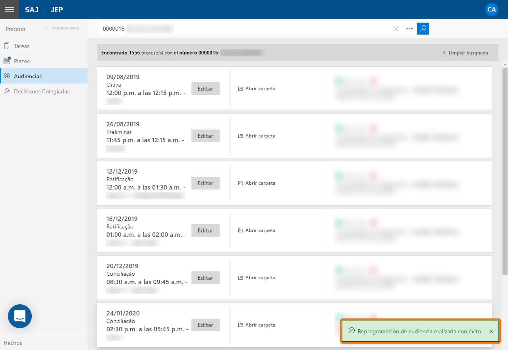Select Audiencias in the sidebar
The height and width of the screenshot is (350, 508).
(28, 76)
